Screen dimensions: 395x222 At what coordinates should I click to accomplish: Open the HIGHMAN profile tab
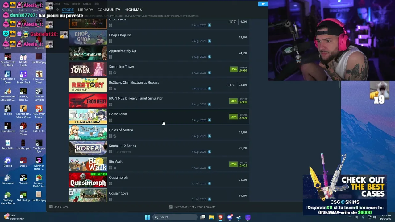pos(133,10)
